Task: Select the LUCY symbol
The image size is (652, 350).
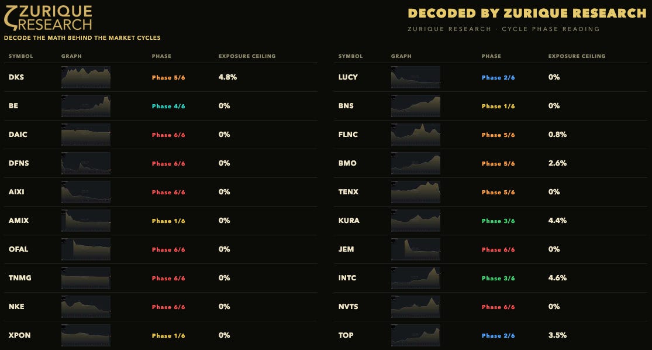Action: [x=348, y=77]
